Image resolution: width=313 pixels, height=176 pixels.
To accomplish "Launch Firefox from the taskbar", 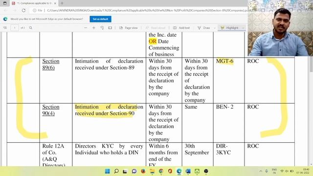I will click(143, 171).
